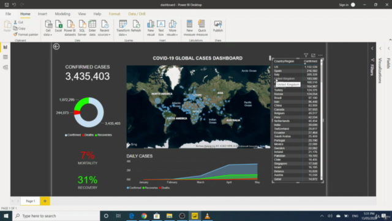Create a New measure

[189, 28]
